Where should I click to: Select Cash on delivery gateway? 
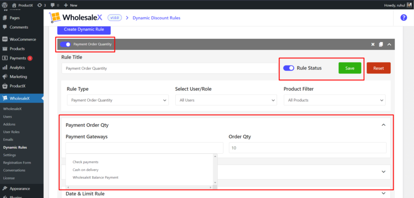click(86, 170)
